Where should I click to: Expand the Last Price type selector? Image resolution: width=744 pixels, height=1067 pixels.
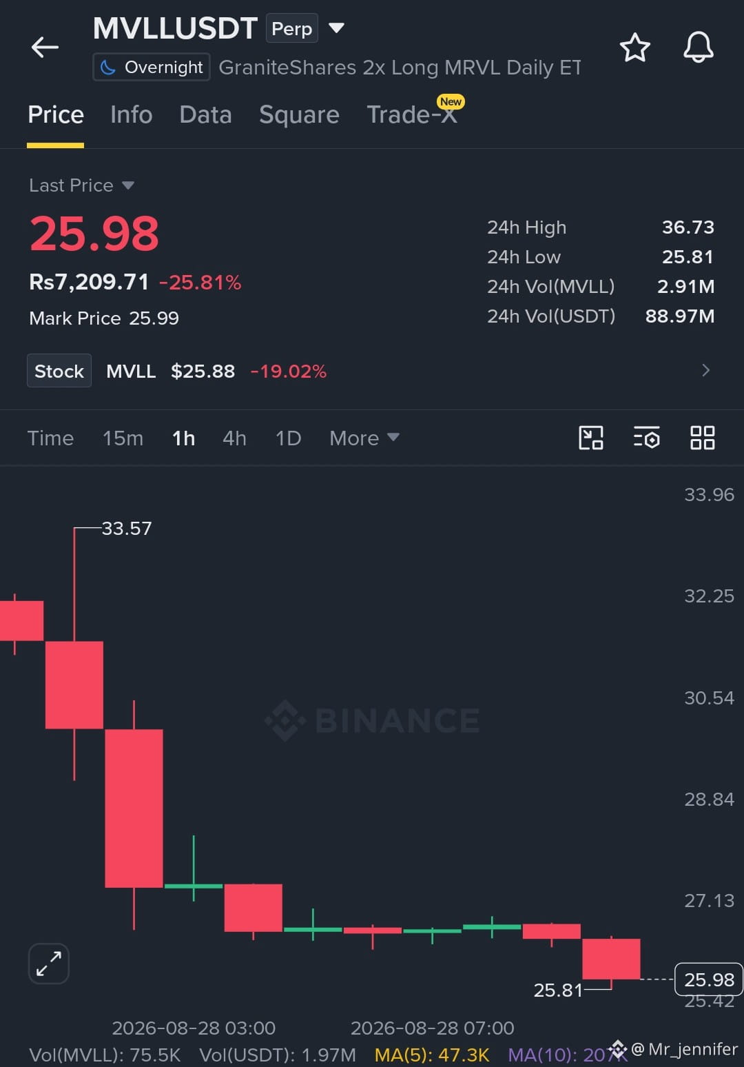click(x=81, y=185)
